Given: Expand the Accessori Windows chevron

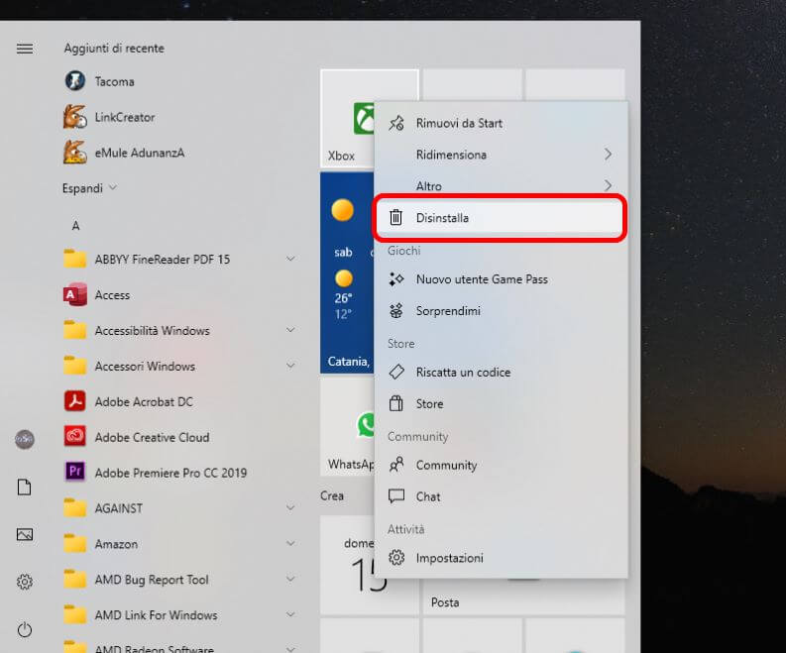Looking at the screenshot, I should pos(290,366).
